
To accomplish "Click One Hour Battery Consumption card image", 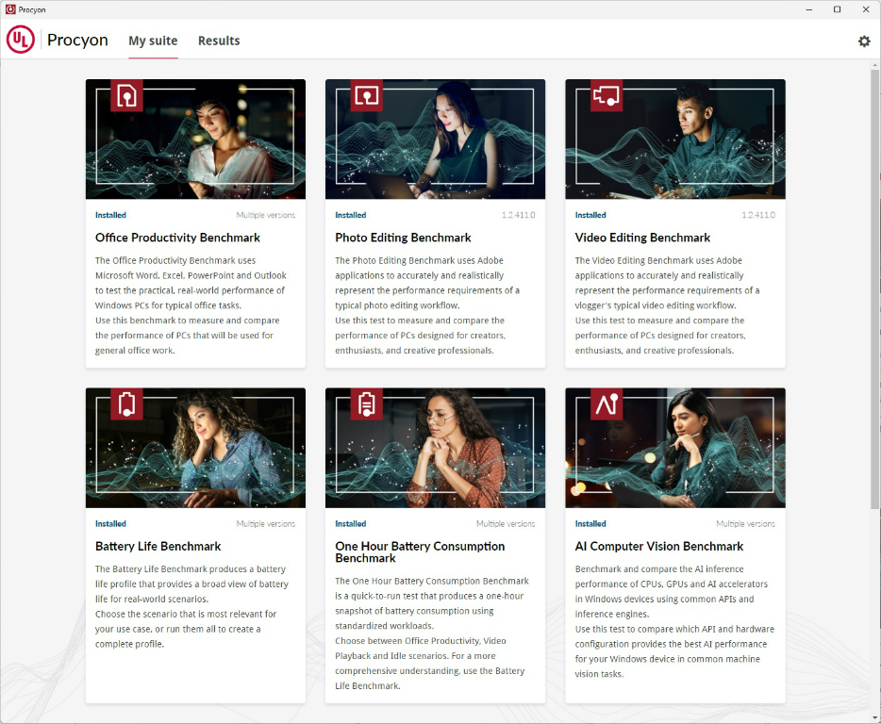I will (x=435, y=448).
